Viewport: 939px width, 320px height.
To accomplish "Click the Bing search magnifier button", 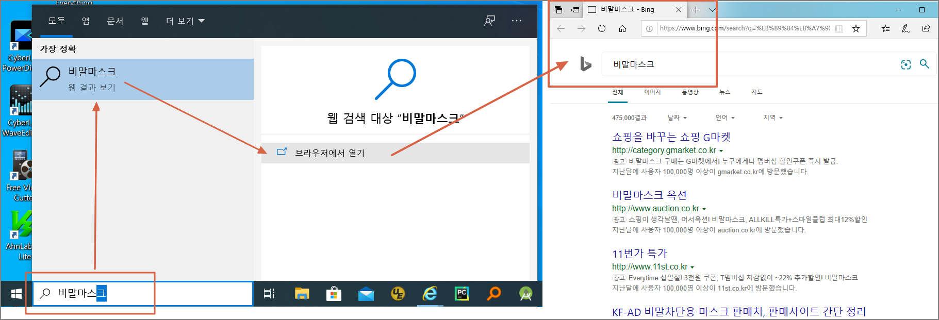I will [925, 64].
